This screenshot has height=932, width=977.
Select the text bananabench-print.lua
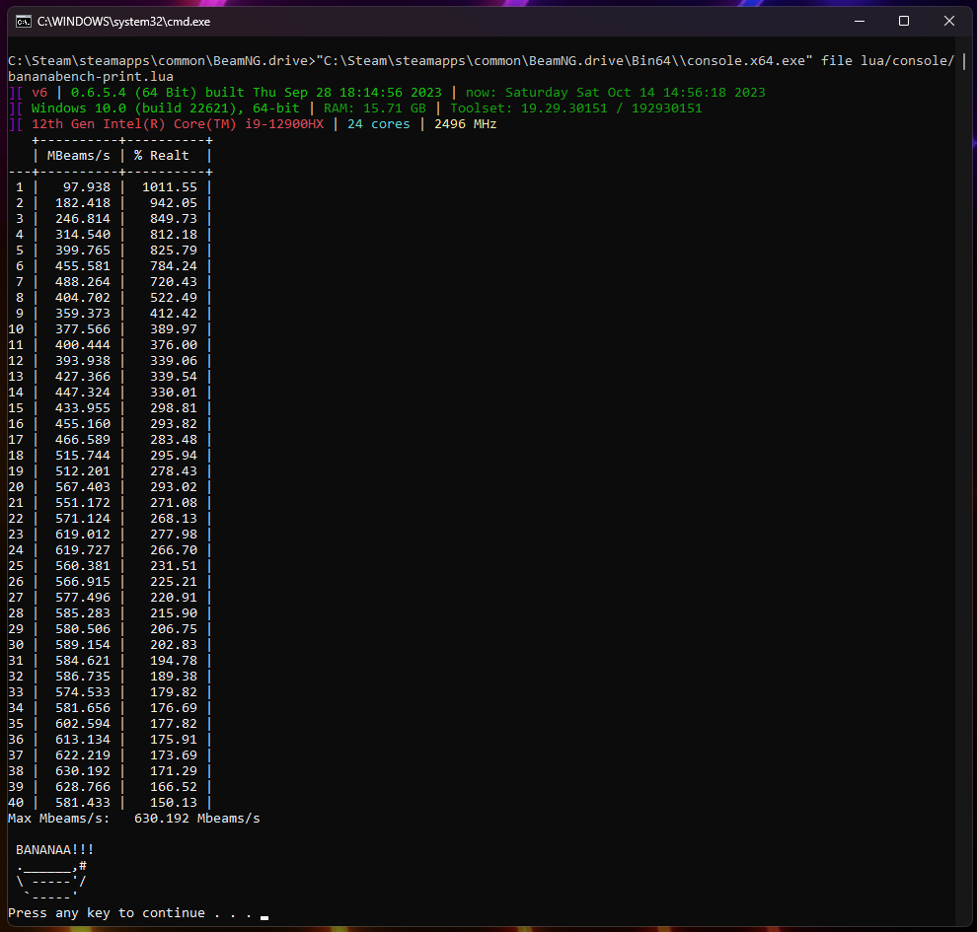(x=91, y=77)
